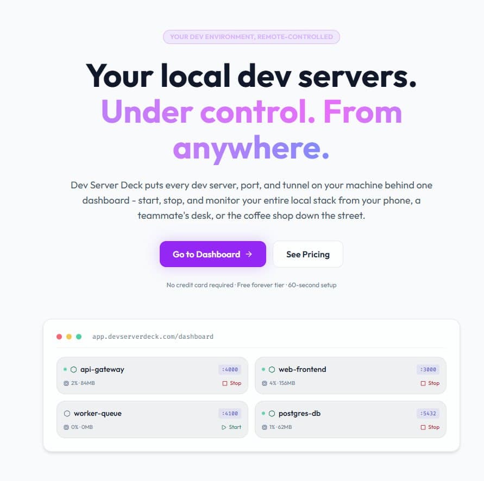The image size is (484, 481).
Task: Click the CPU icon beside 0% · 0MB
Action: [x=66, y=427]
